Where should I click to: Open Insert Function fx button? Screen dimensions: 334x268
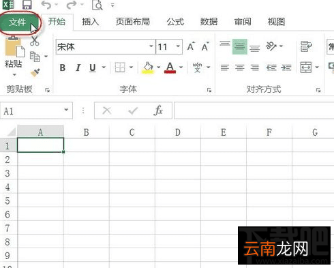[x=158, y=111]
